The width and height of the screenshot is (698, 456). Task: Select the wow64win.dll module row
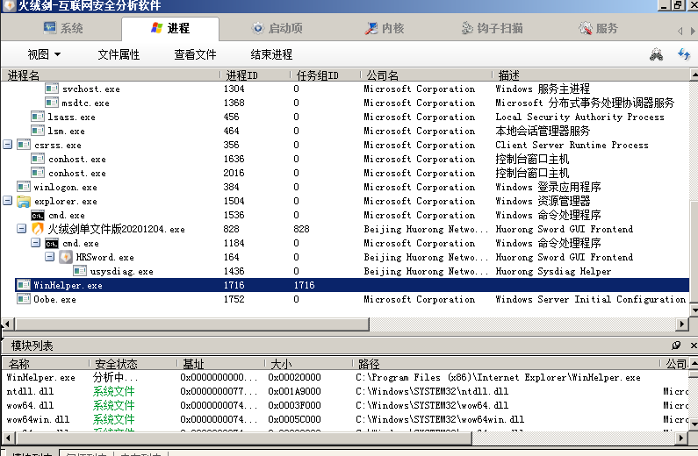[345, 419]
